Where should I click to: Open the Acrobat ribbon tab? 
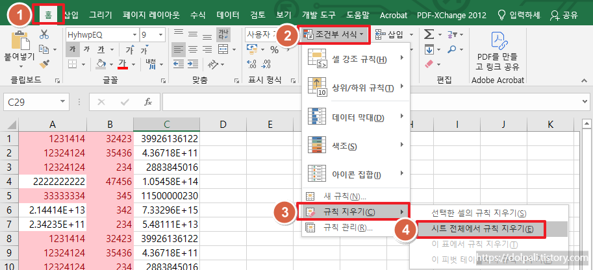[394, 16]
